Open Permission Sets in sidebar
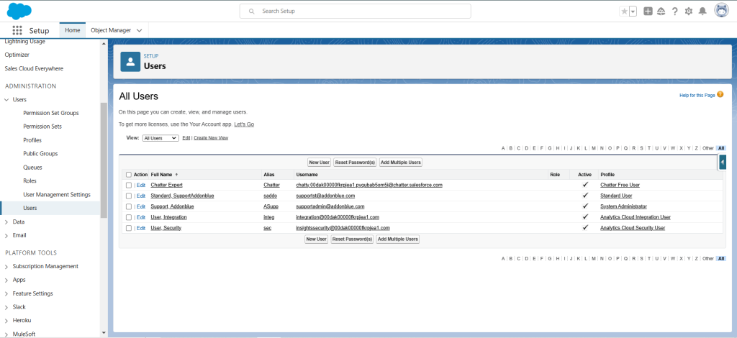737x338 pixels. [x=42, y=127]
